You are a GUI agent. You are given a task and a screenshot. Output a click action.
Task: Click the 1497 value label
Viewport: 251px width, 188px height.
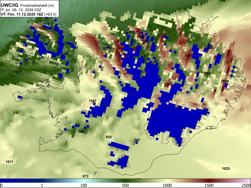(x=188, y=56)
